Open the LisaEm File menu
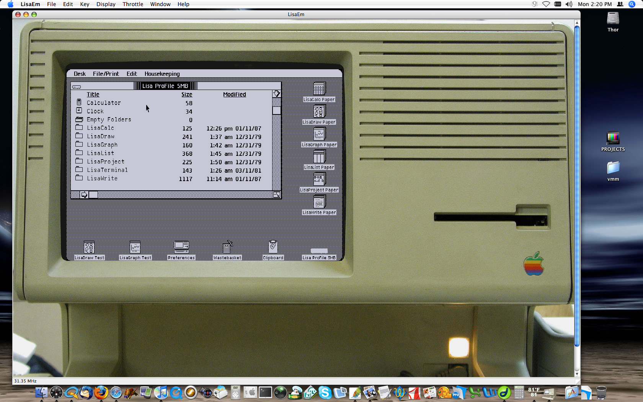643x402 pixels. (51, 4)
